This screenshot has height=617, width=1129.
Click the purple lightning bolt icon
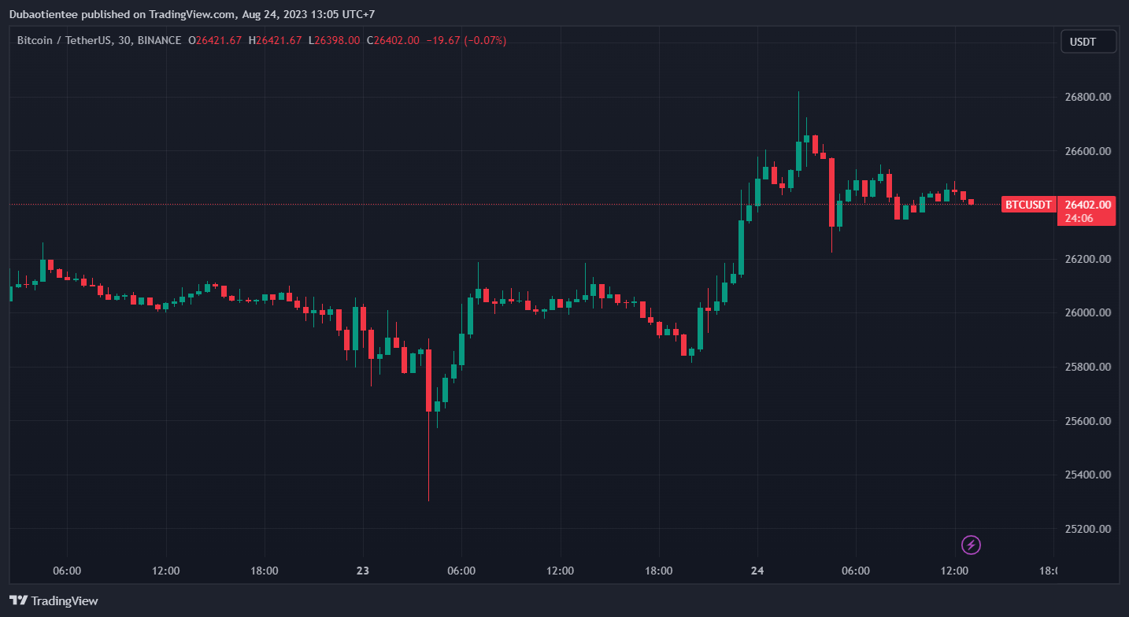(x=972, y=545)
